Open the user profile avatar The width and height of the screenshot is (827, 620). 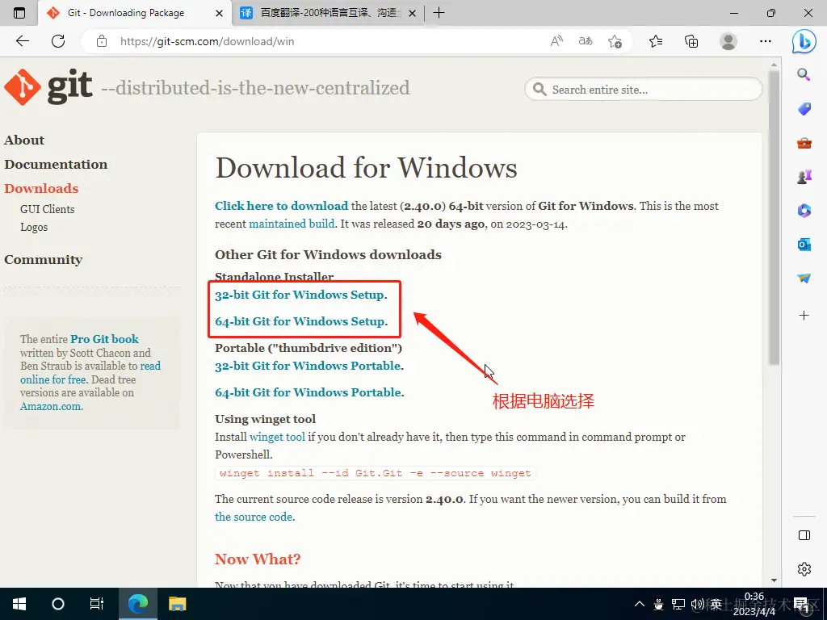(x=728, y=41)
